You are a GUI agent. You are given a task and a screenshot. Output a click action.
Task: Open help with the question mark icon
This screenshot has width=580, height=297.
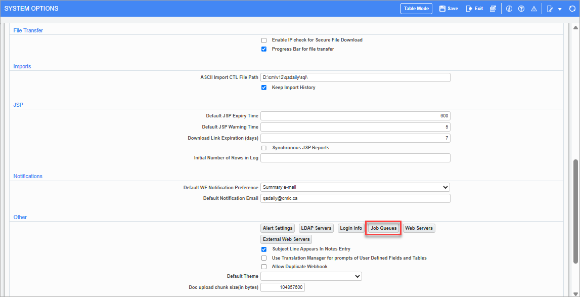click(521, 8)
